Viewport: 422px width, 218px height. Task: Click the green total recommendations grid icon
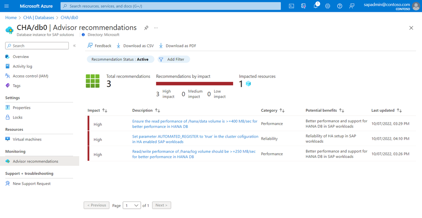93,81
